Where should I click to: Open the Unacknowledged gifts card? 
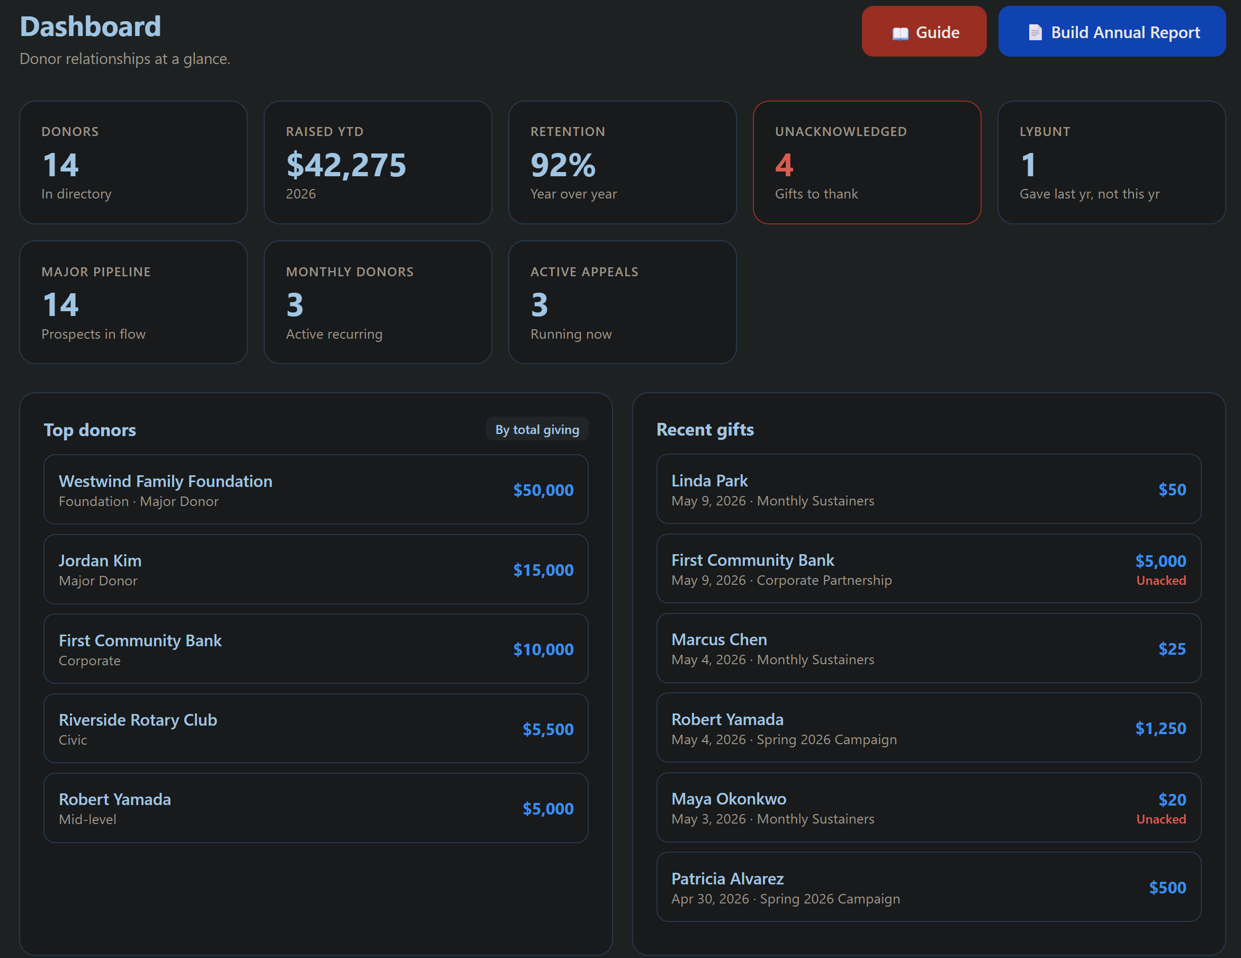[x=867, y=162]
